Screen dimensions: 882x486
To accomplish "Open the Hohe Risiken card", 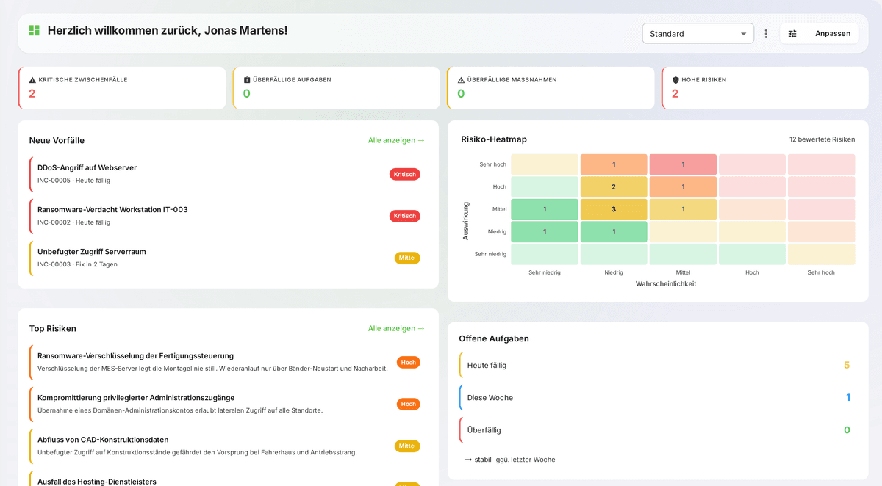I will [765, 88].
